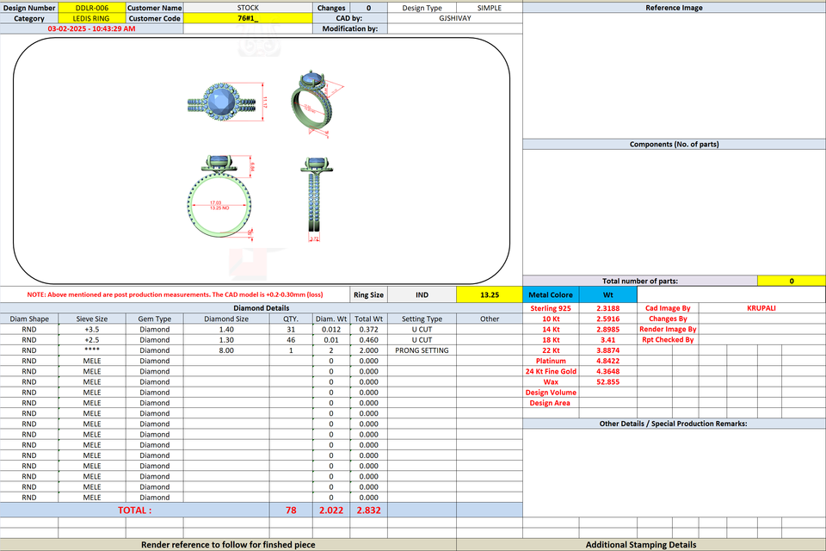
Task: Select the perspective ring render image
Action: pos(316,102)
